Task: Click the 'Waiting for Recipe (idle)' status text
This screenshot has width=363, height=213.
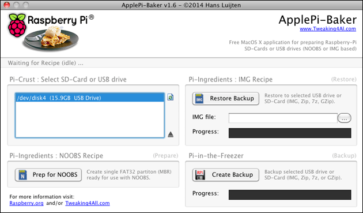Action: (x=46, y=63)
